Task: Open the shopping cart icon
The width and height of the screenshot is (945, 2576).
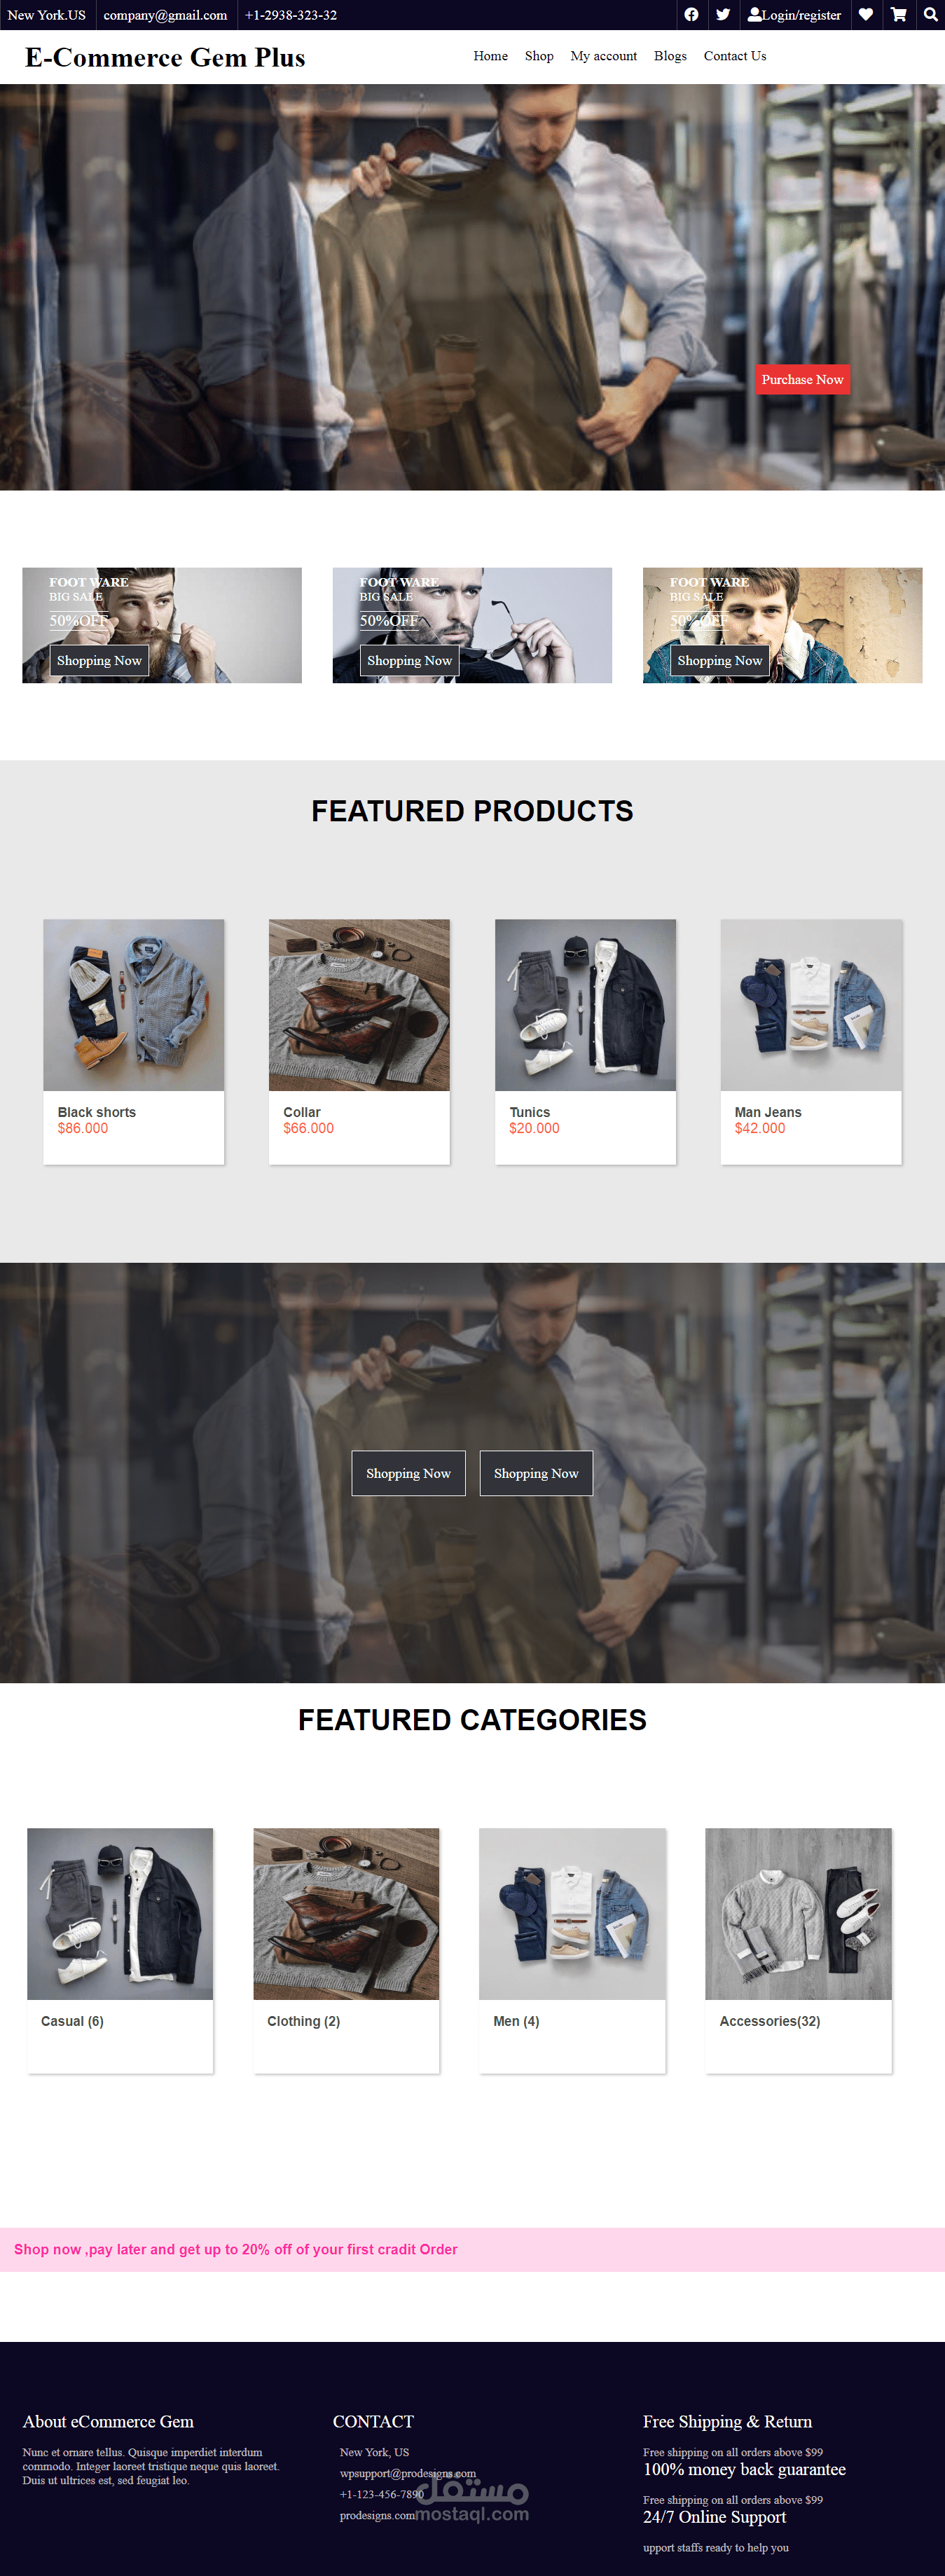Action: (x=899, y=15)
